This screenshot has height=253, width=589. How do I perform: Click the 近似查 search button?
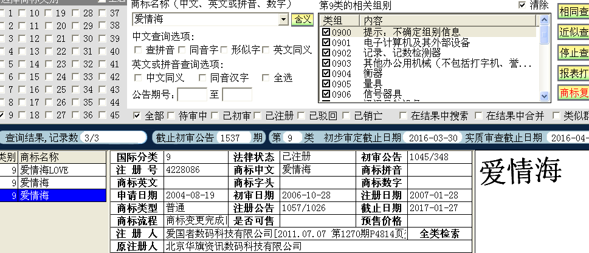point(573,32)
